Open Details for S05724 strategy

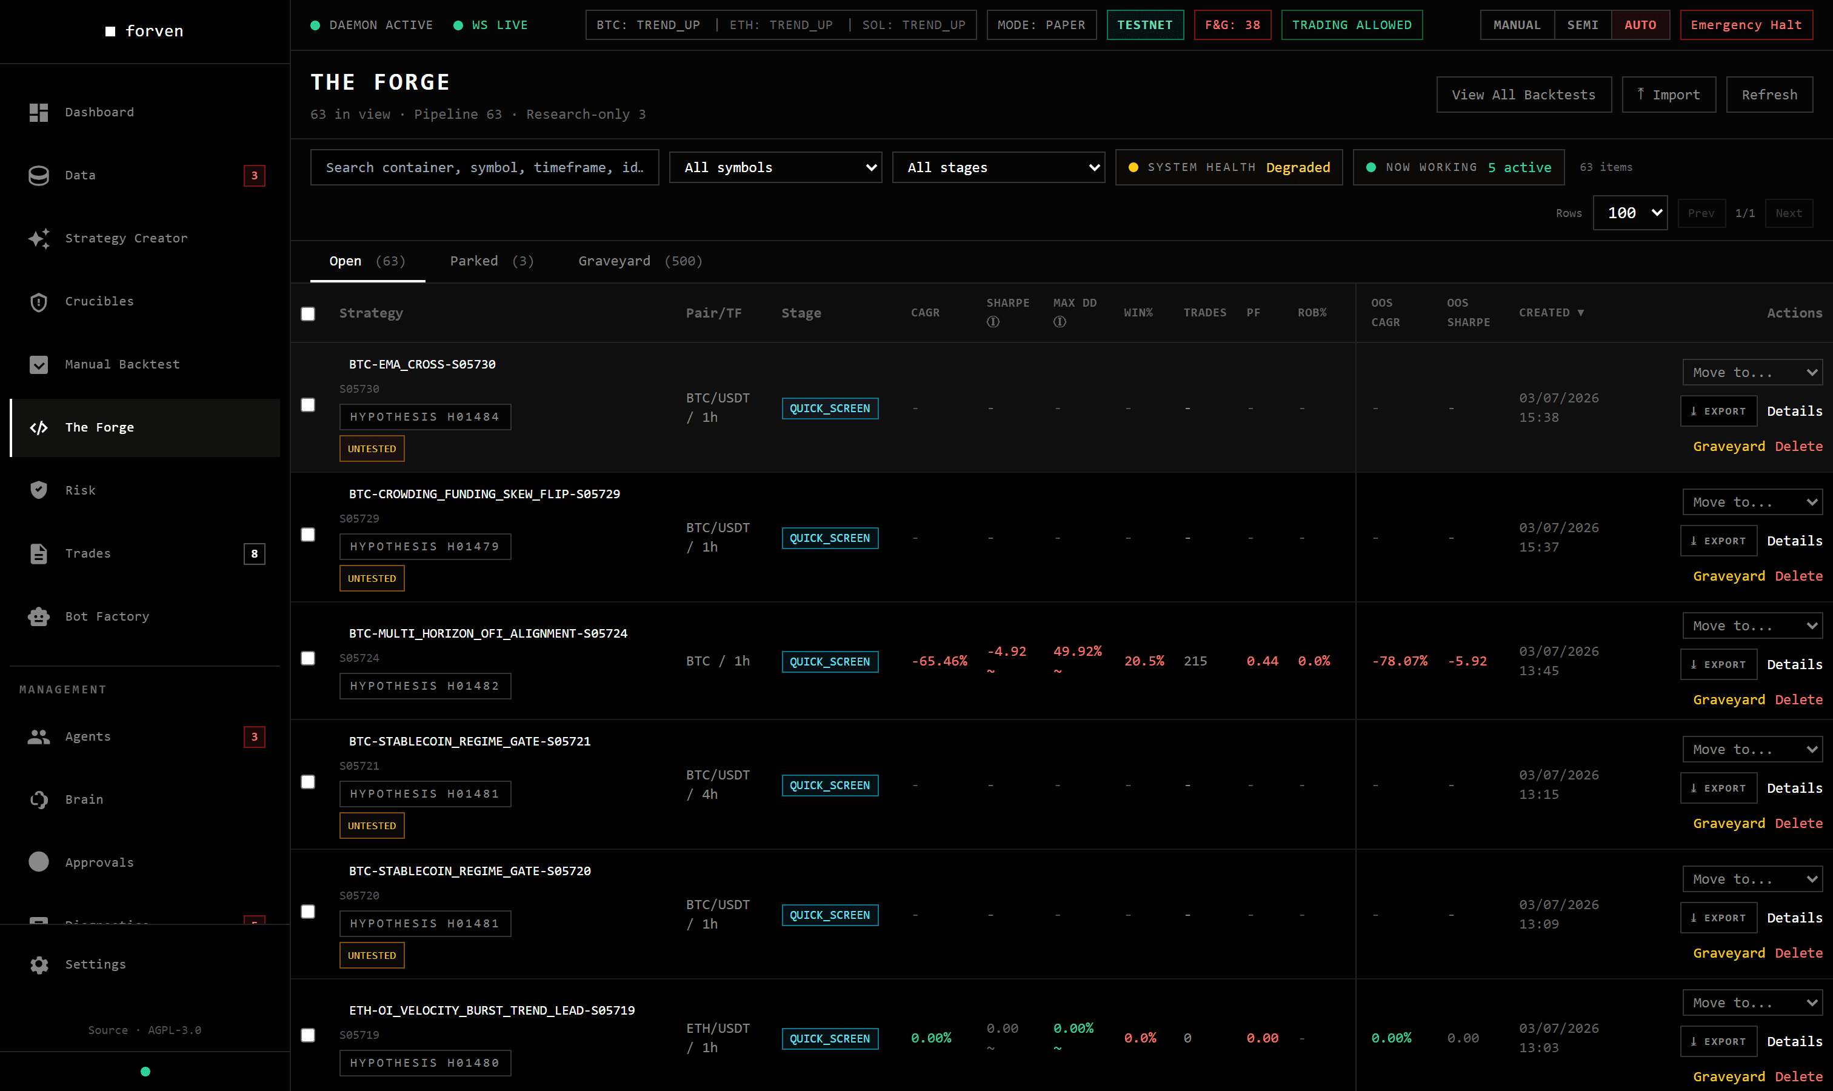[1794, 664]
